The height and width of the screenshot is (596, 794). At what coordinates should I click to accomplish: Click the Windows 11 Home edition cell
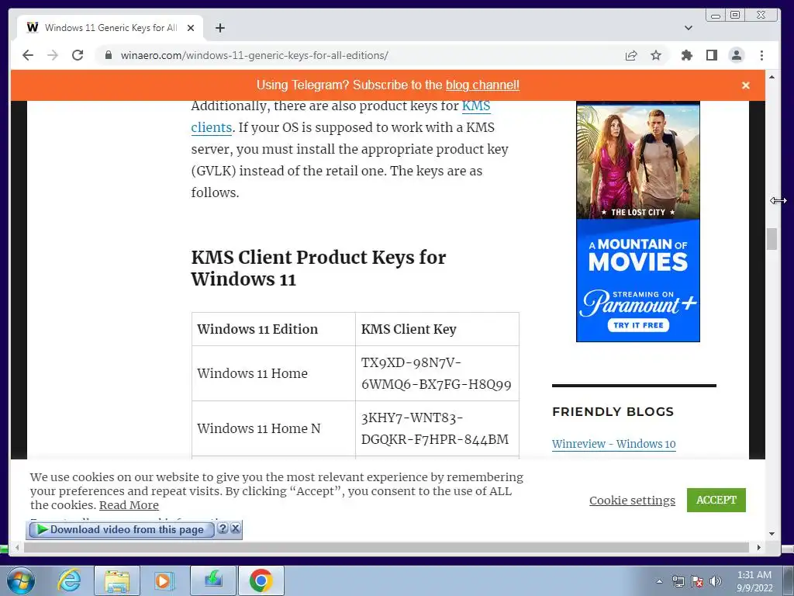(274, 373)
